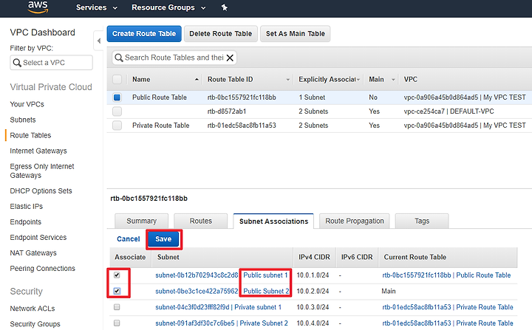Click the Subnet column header in associations
Viewport: 532px width, 330px height.
point(168,257)
